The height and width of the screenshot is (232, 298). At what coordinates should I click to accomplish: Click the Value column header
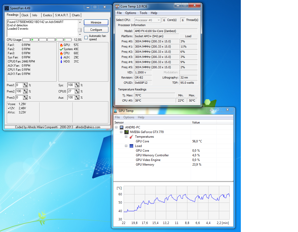[x=204, y=122]
